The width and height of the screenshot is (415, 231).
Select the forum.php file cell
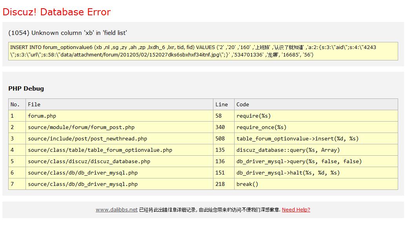pyautogui.click(x=119, y=116)
